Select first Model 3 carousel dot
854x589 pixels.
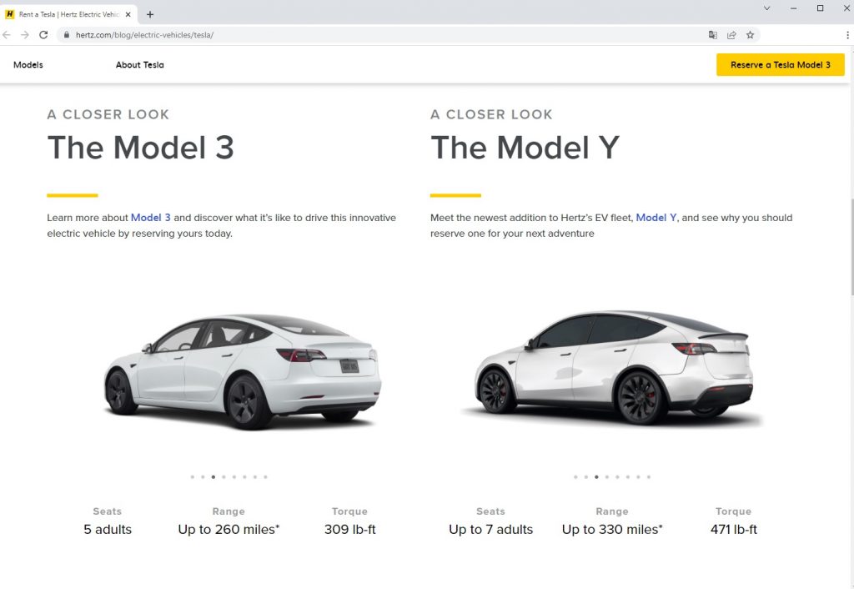(193, 477)
